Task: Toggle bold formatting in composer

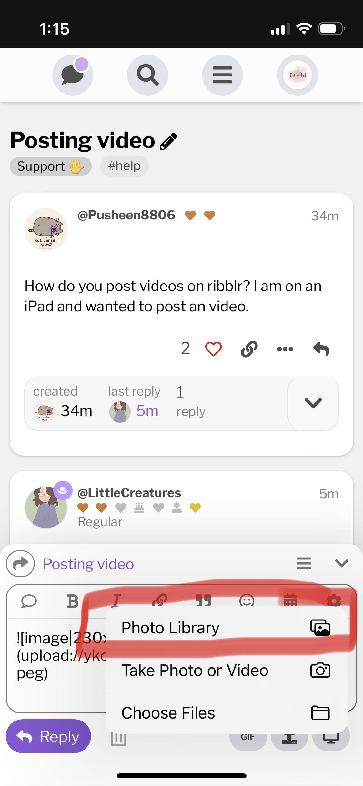Action: [x=73, y=601]
